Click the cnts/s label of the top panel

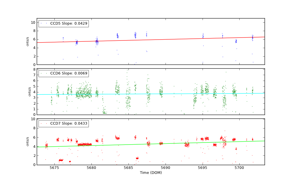[28, 41]
